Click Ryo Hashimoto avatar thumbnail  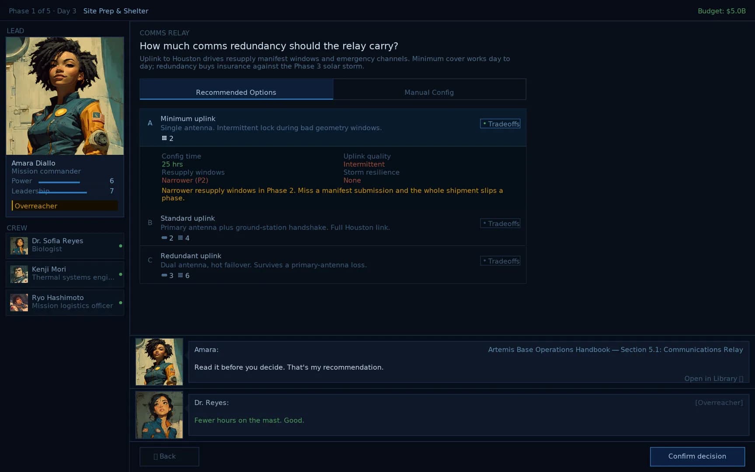click(19, 302)
